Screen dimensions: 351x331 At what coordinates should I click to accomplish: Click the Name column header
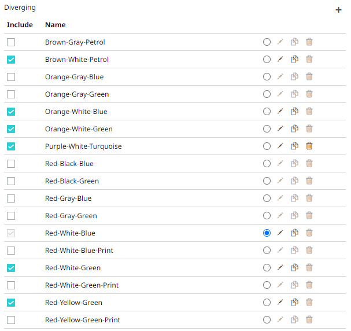pyautogui.click(x=56, y=25)
